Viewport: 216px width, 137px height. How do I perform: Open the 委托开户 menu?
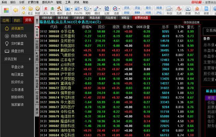47,2
